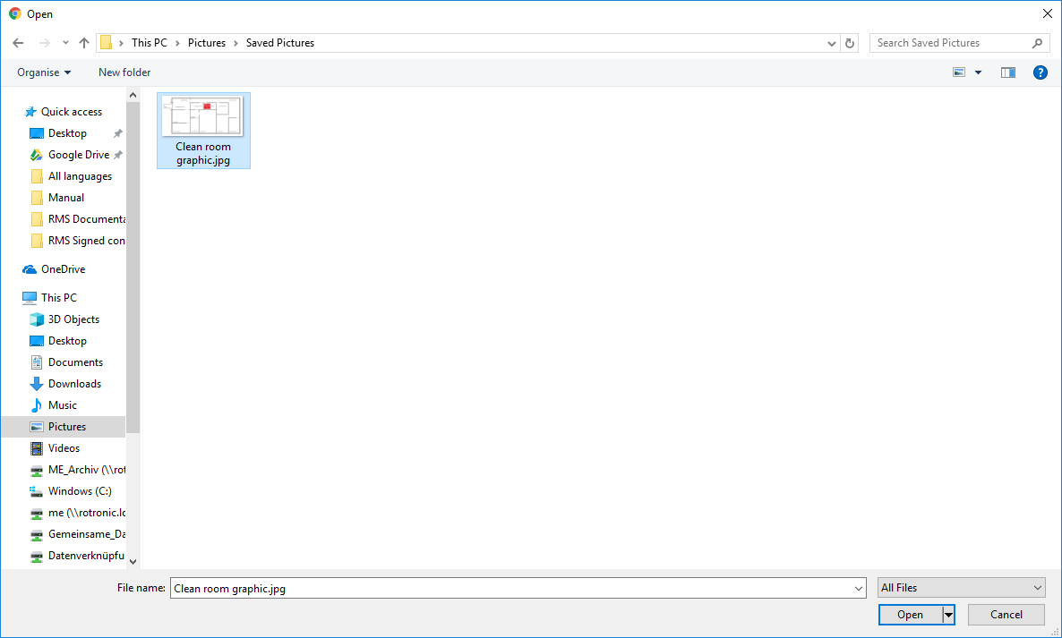
Task: Open the All Files type dropdown
Action: (x=961, y=588)
